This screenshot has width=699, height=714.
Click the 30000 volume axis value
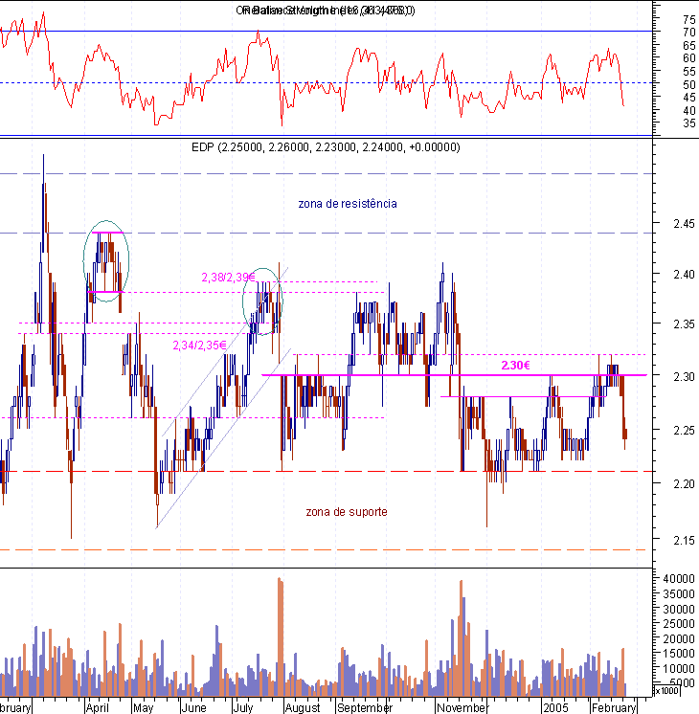(x=679, y=609)
